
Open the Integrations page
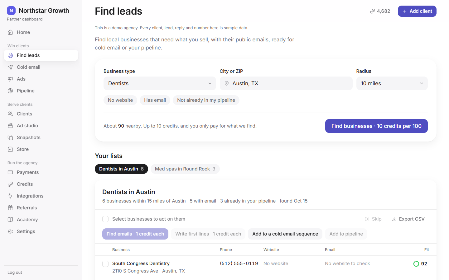pos(41,196)
